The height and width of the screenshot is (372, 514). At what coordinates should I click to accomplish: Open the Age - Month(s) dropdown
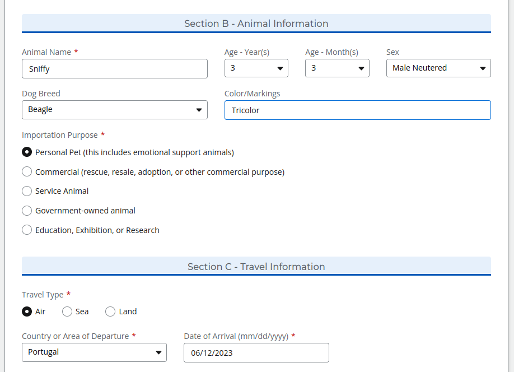tap(337, 68)
